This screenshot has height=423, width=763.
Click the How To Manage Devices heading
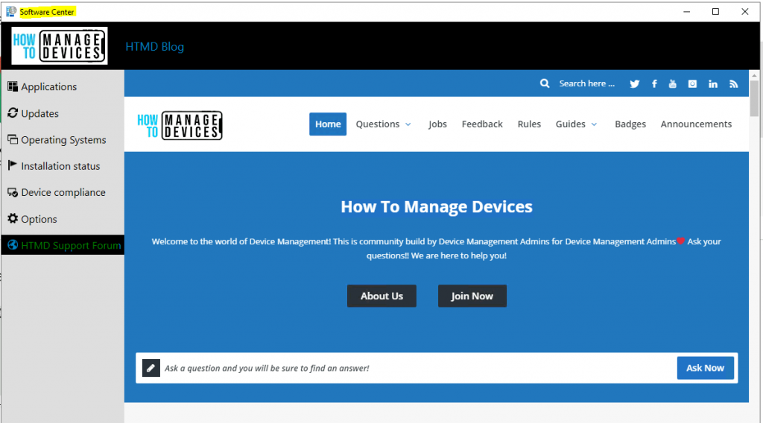click(437, 206)
